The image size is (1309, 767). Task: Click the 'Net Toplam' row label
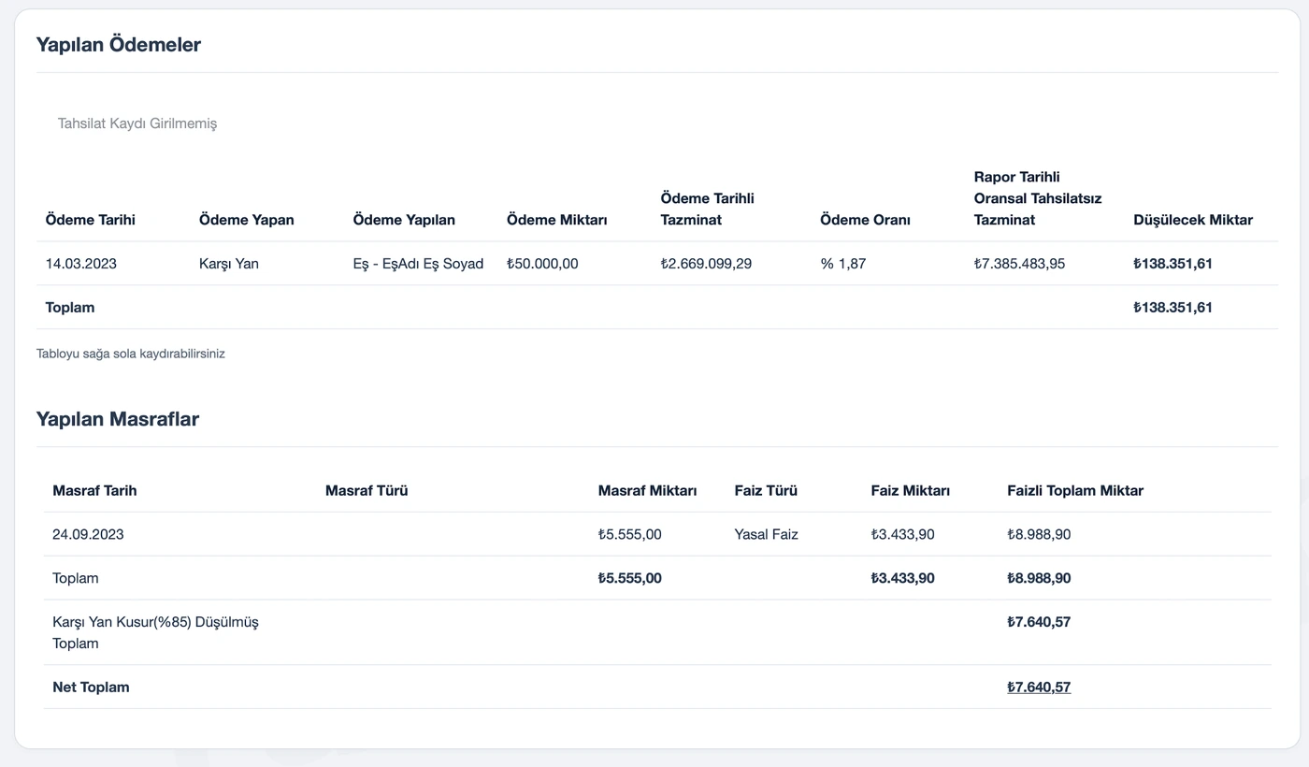pyautogui.click(x=91, y=687)
